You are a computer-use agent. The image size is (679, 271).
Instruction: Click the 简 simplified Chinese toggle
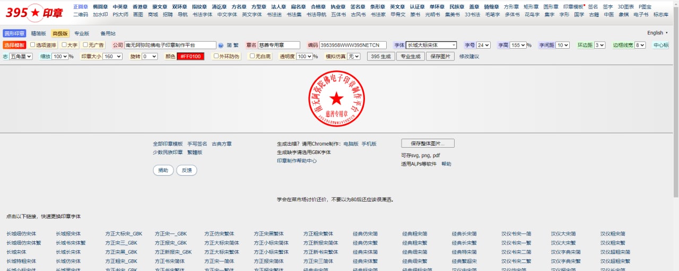pyautogui.click(x=229, y=46)
